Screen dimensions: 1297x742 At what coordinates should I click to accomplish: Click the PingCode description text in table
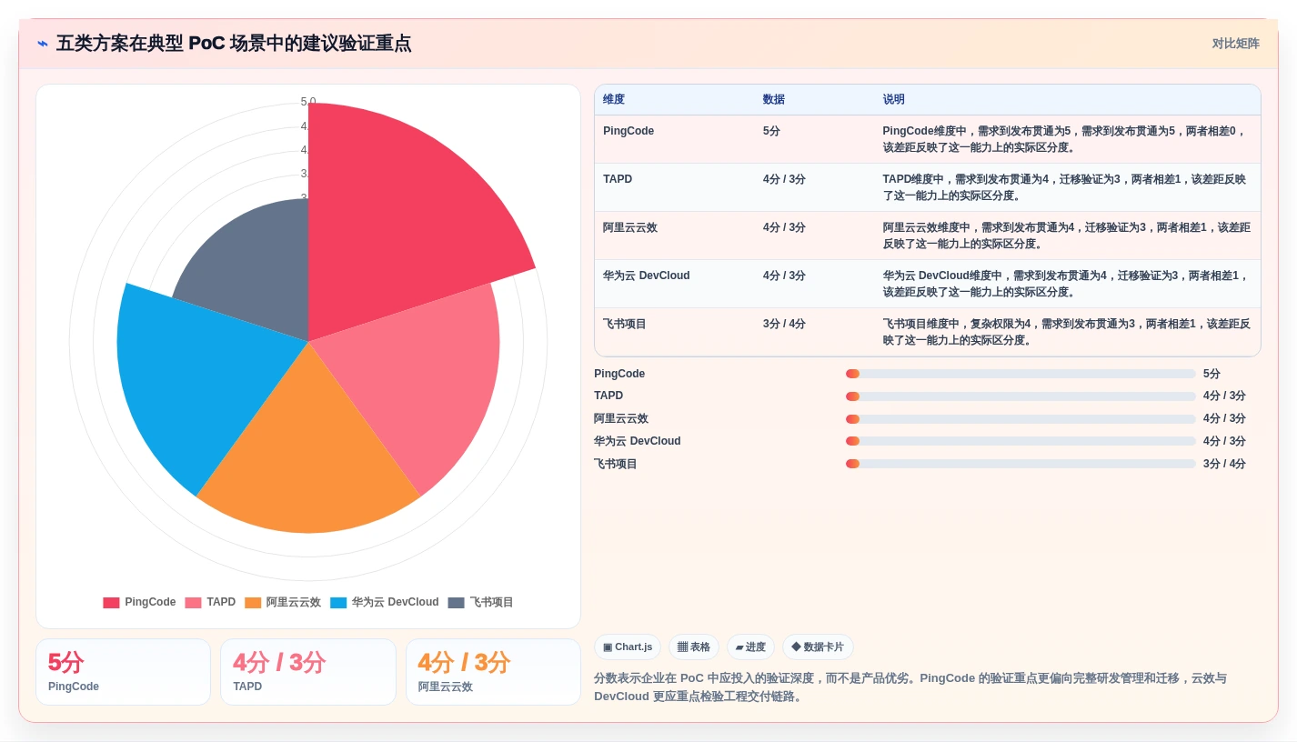point(1064,139)
